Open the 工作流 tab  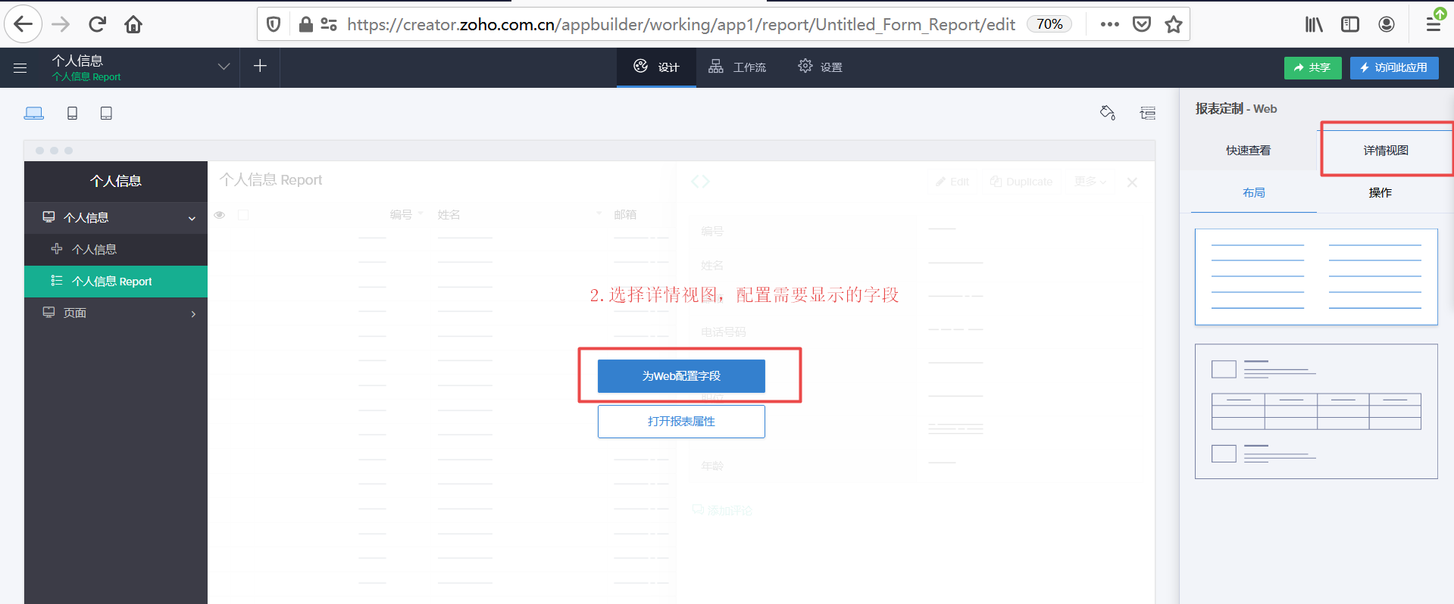737,67
